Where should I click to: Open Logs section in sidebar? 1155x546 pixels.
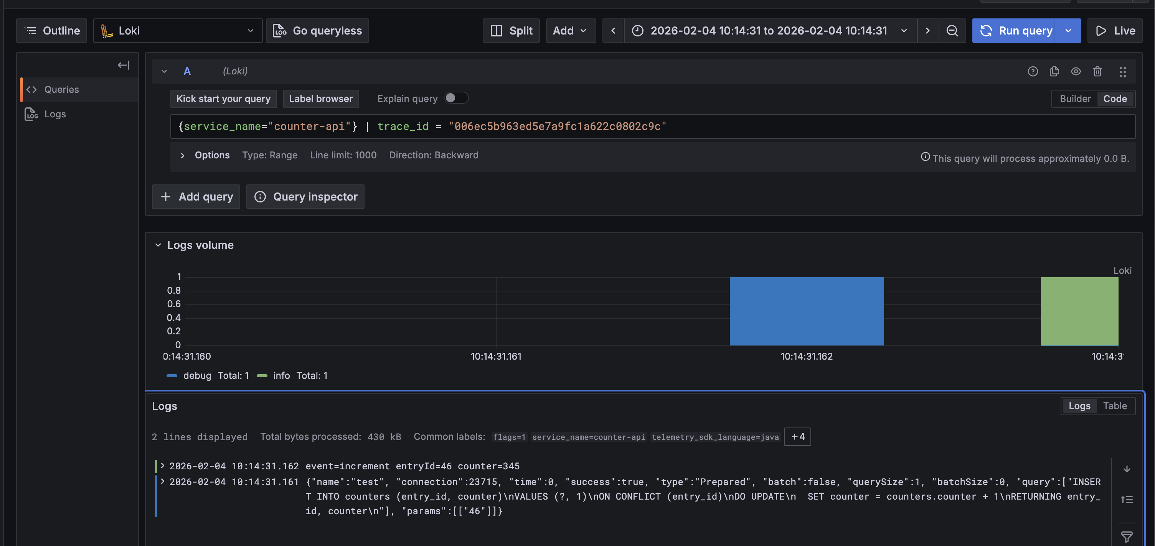tap(55, 114)
